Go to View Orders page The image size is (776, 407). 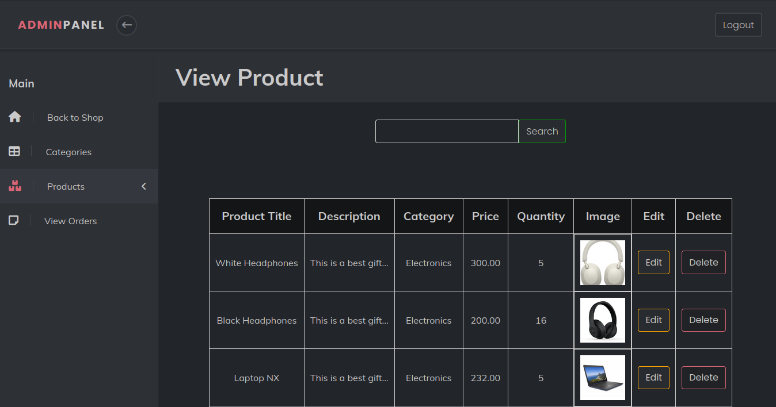pos(70,221)
